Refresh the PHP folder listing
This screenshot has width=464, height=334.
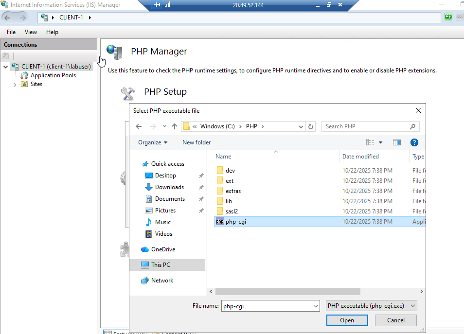coord(311,126)
